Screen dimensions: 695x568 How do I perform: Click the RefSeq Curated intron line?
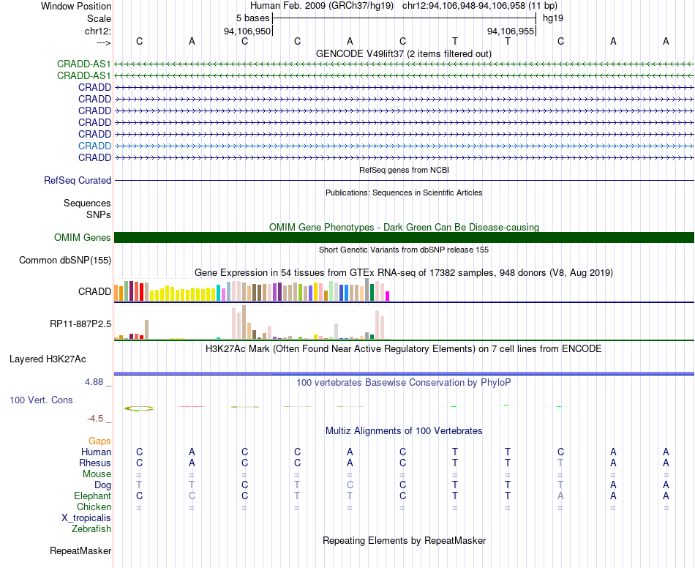tap(404, 181)
